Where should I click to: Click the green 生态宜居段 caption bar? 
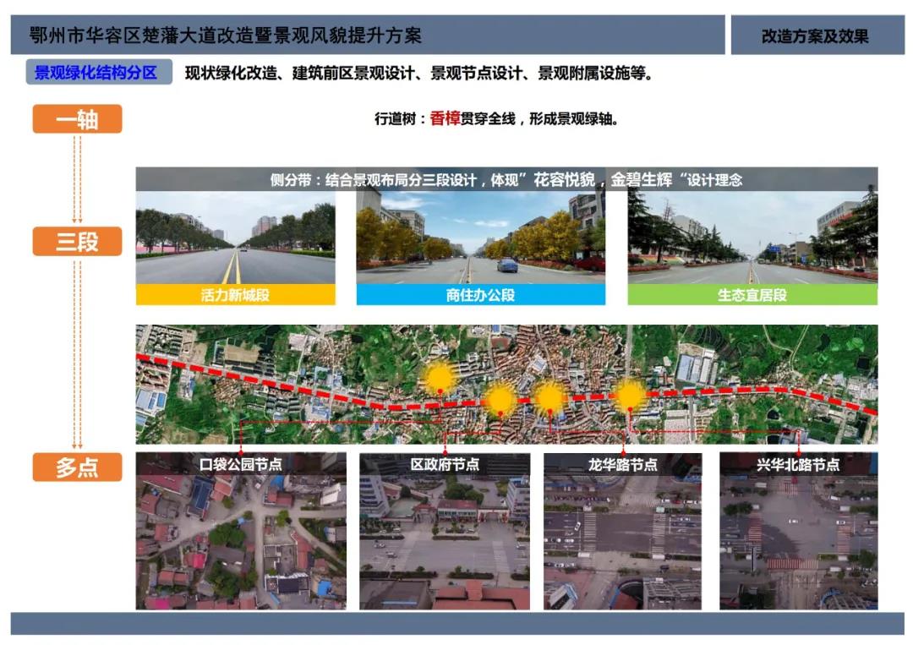752,294
